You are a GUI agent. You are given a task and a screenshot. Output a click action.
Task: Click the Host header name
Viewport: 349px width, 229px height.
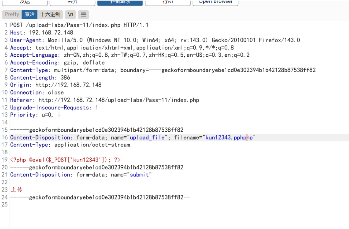point(16,32)
